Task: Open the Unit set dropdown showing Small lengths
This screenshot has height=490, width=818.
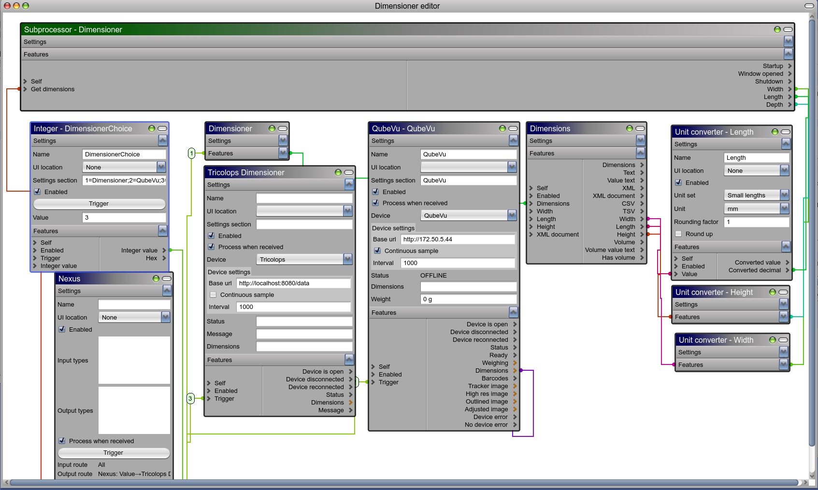Action: 783,195
